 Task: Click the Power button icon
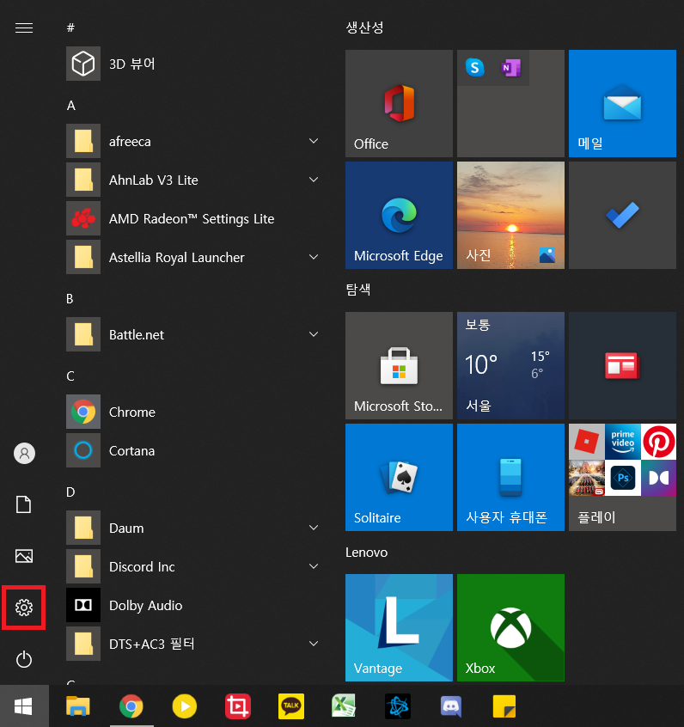click(x=24, y=659)
